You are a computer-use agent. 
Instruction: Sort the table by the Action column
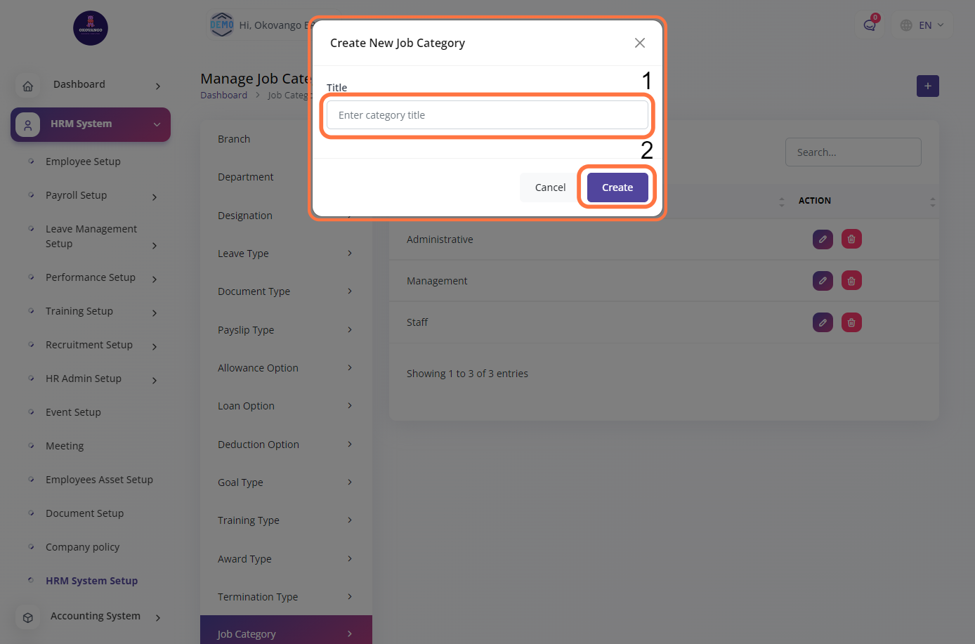(x=932, y=202)
